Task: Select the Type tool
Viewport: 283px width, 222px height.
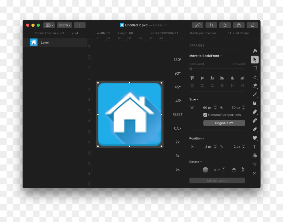Action: tap(255, 147)
